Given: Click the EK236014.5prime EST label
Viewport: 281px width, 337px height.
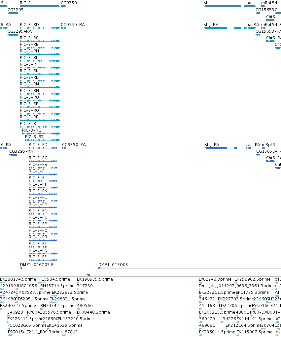Looking at the screenshot, I should click(217, 332).
